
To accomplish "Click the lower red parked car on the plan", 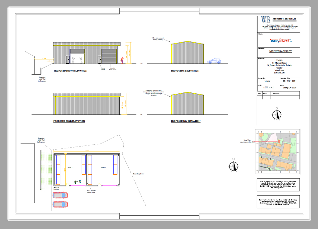I will (60, 204).
